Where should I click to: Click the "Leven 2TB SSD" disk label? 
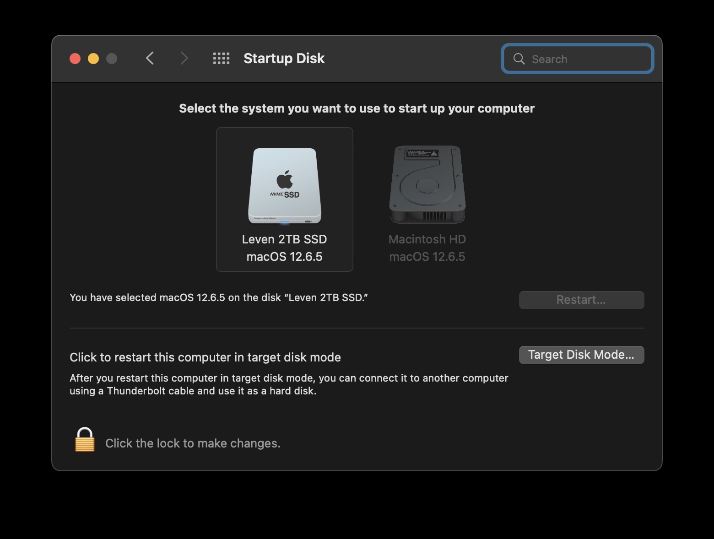285,239
